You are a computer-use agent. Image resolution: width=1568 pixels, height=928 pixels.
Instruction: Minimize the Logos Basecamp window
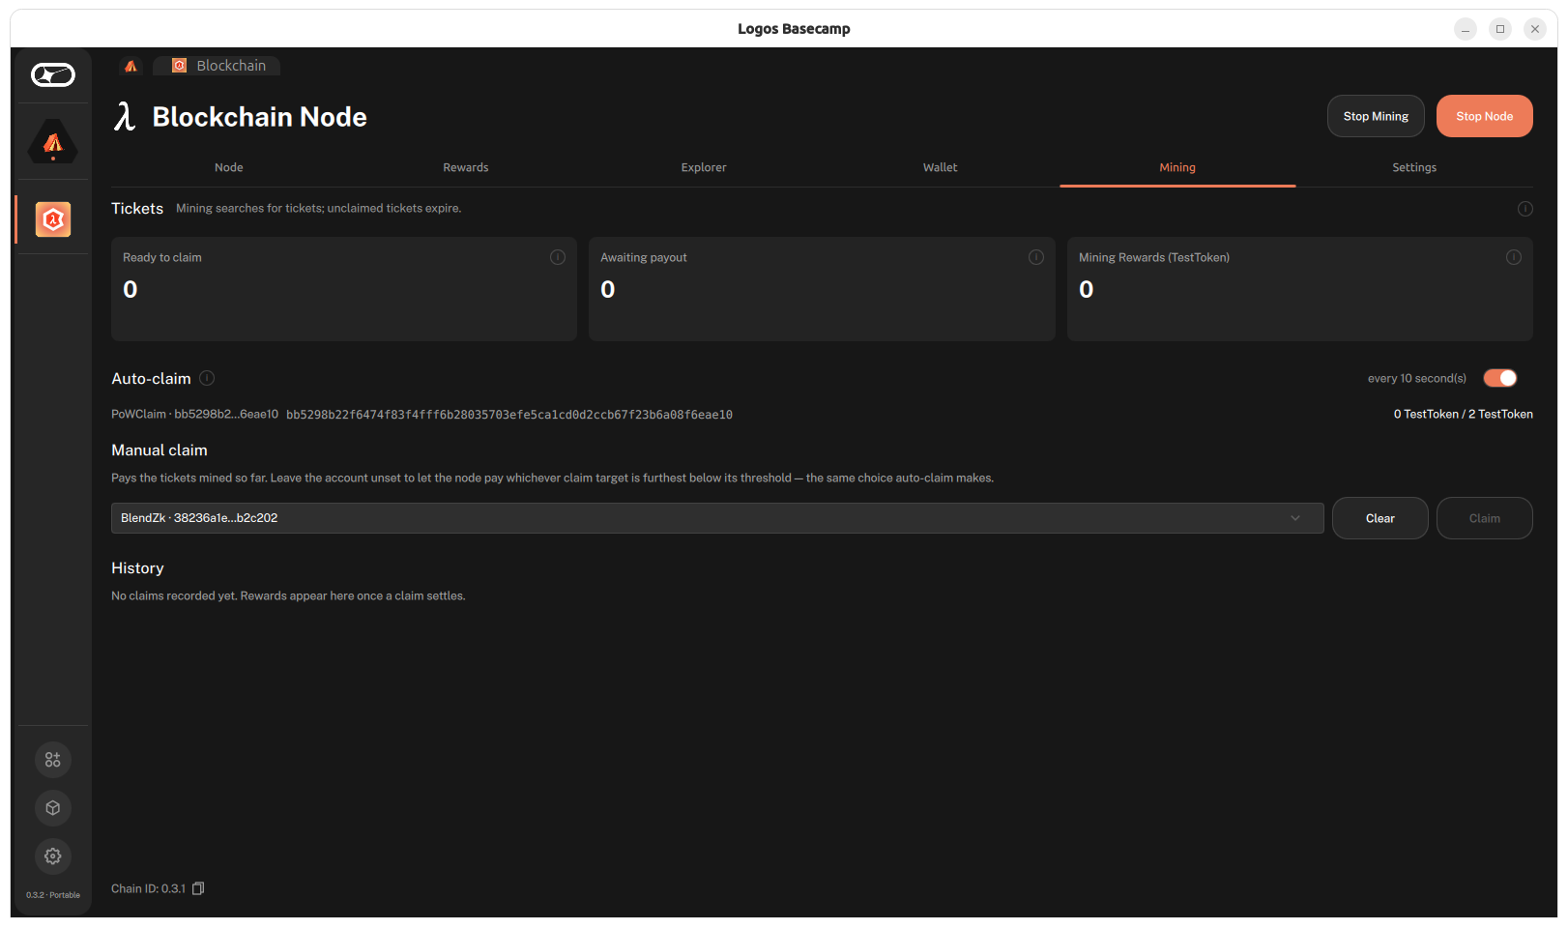click(1466, 29)
